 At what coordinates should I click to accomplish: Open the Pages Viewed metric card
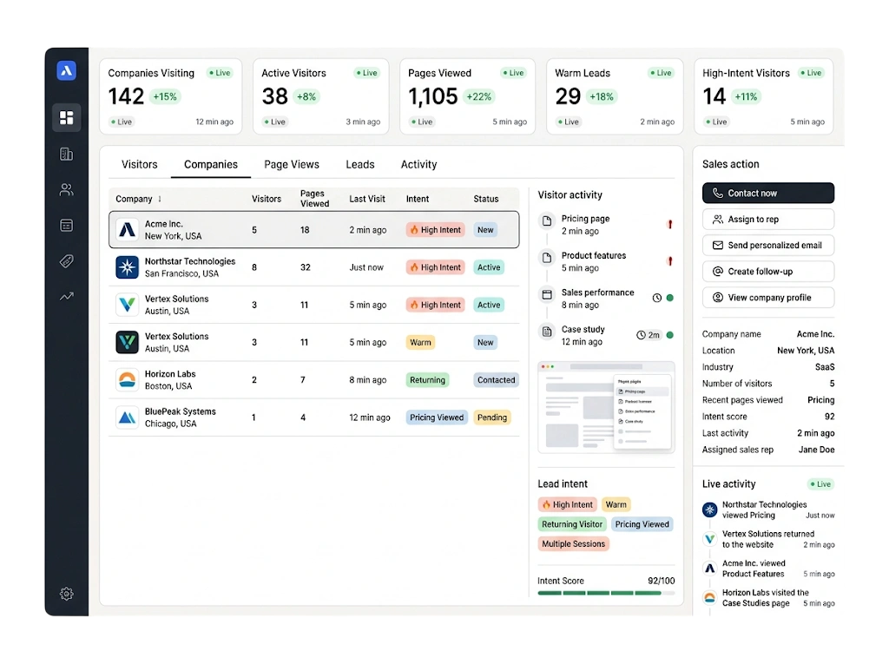[467, 96]
